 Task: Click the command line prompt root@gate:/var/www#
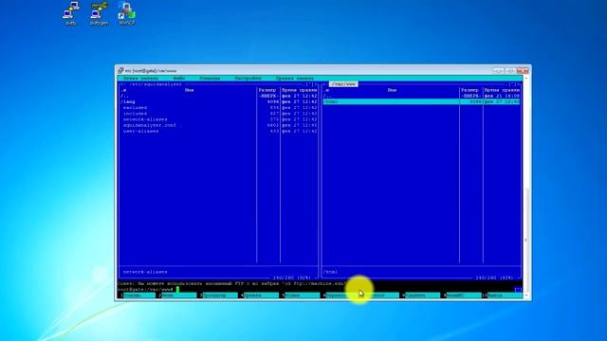[145, 289]
